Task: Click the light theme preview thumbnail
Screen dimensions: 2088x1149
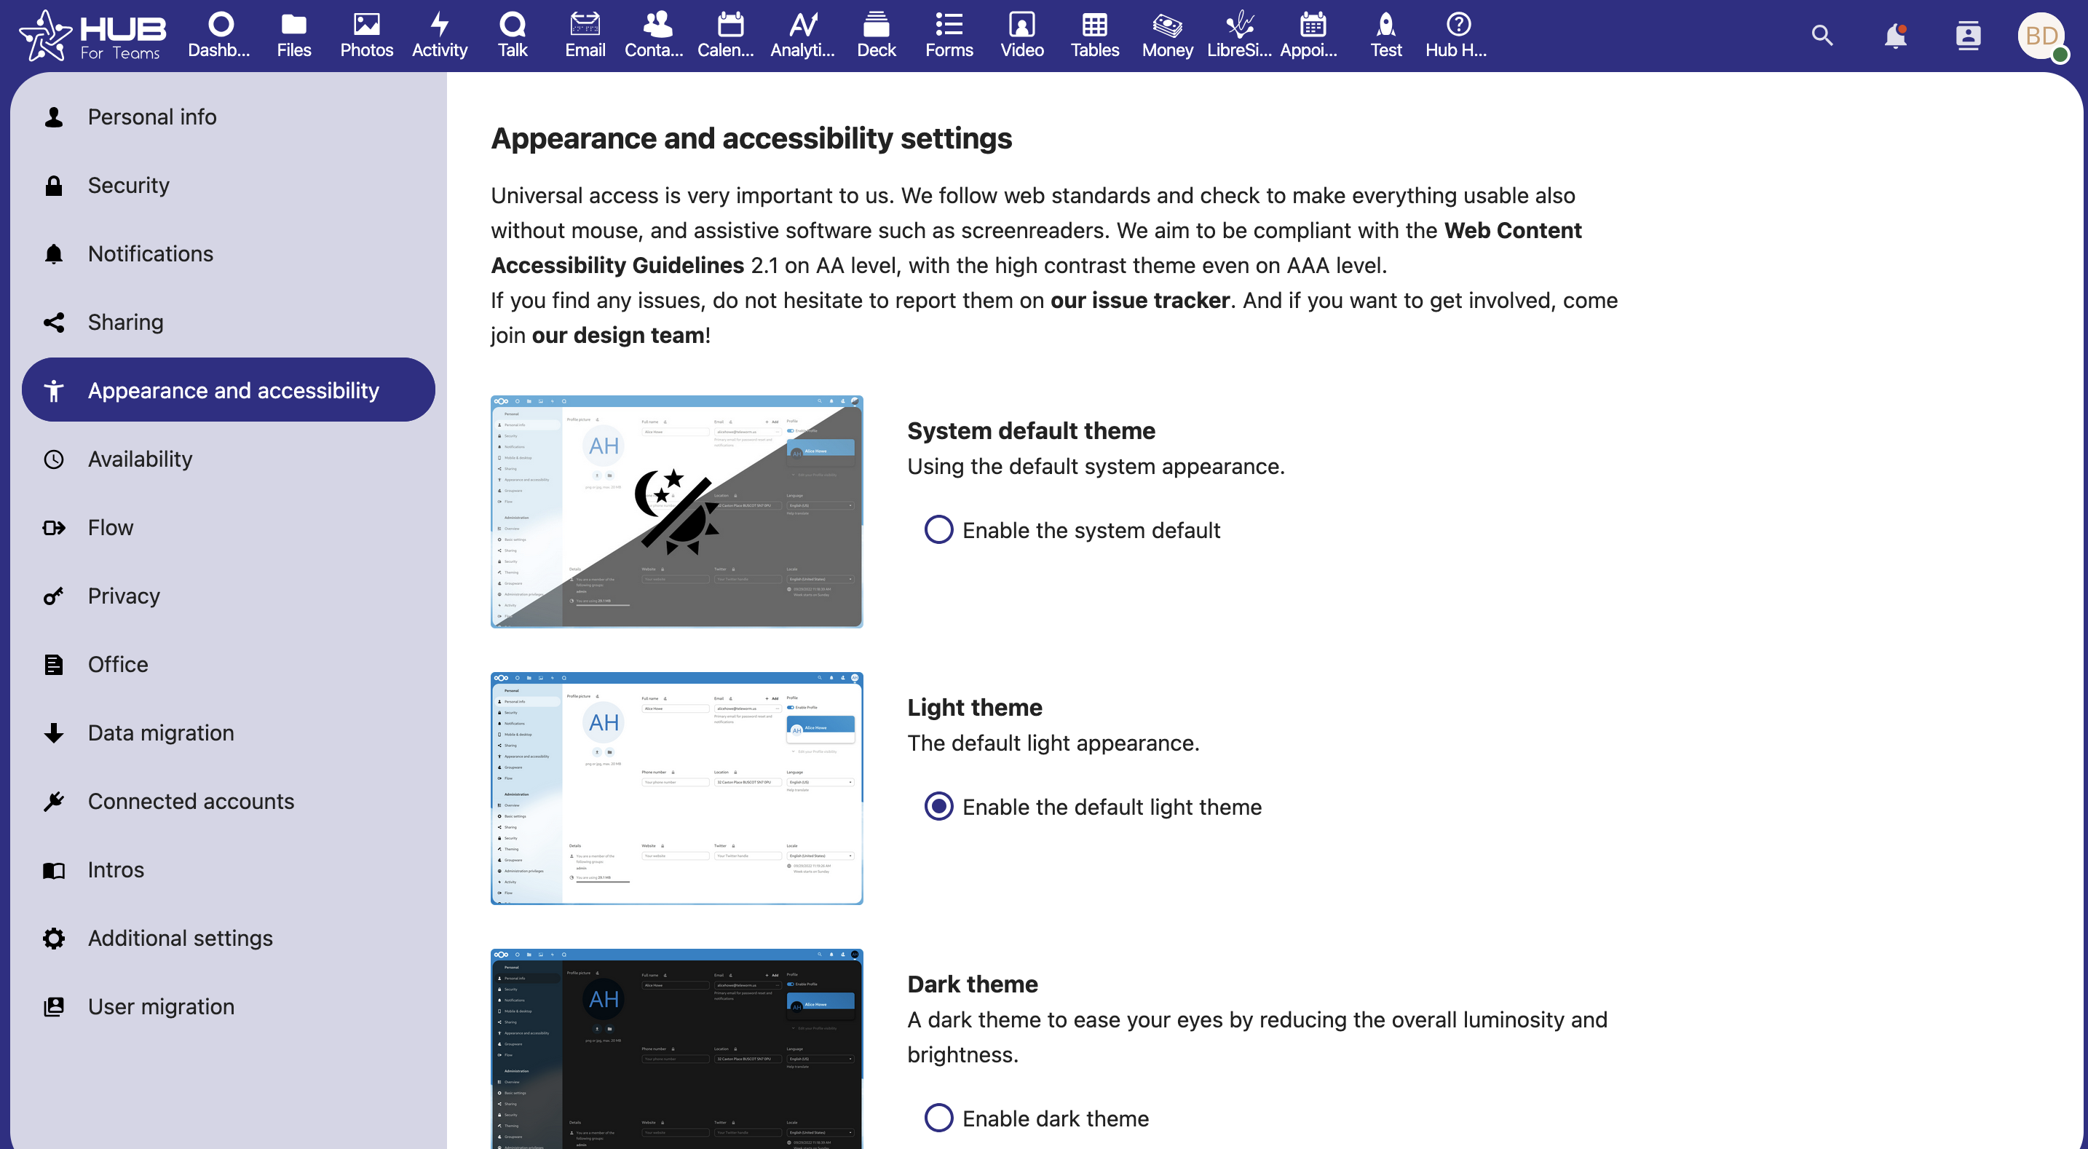Action: (x=677, y=788)
